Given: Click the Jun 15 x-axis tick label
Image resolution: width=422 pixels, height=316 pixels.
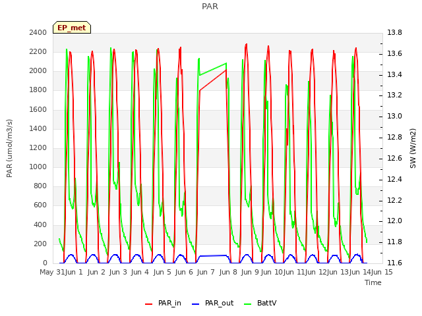Looking at the screenshot, I should coord(382,272).
